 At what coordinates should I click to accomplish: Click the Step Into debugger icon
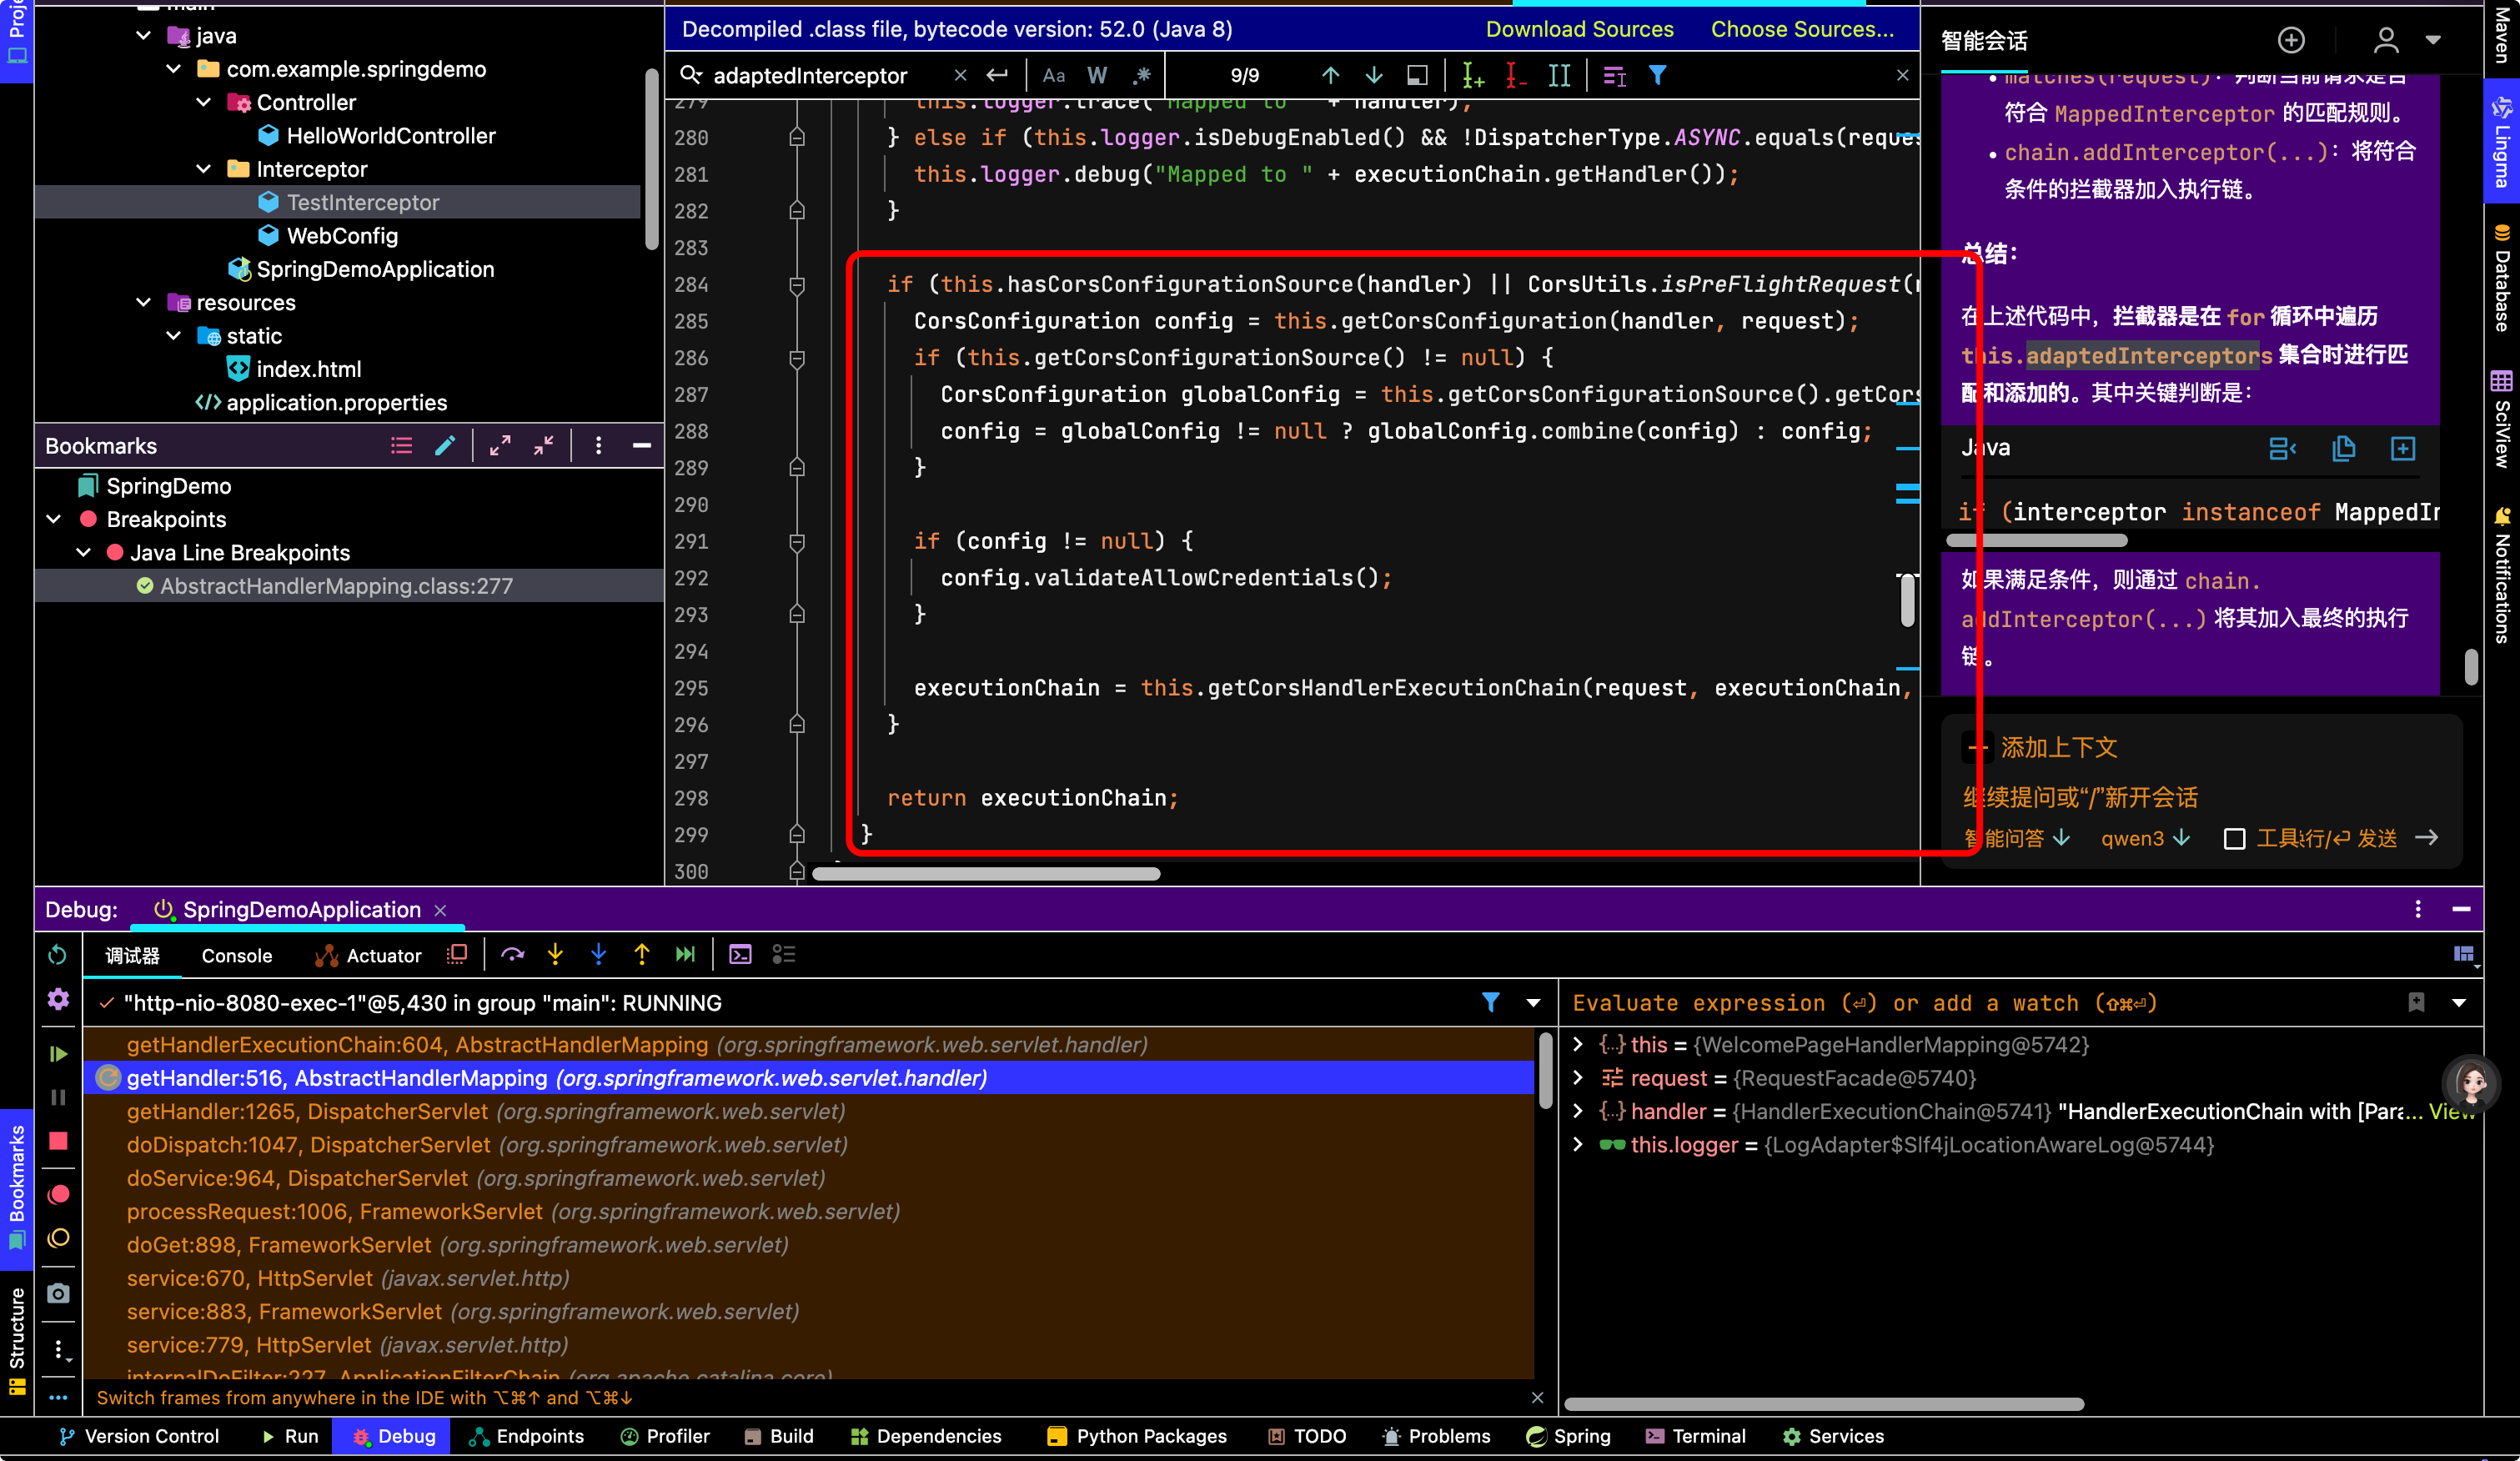[x=555, y=955]
